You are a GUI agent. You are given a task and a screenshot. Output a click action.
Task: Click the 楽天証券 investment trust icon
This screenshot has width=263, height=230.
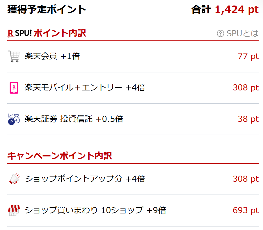tap(14, 119)
